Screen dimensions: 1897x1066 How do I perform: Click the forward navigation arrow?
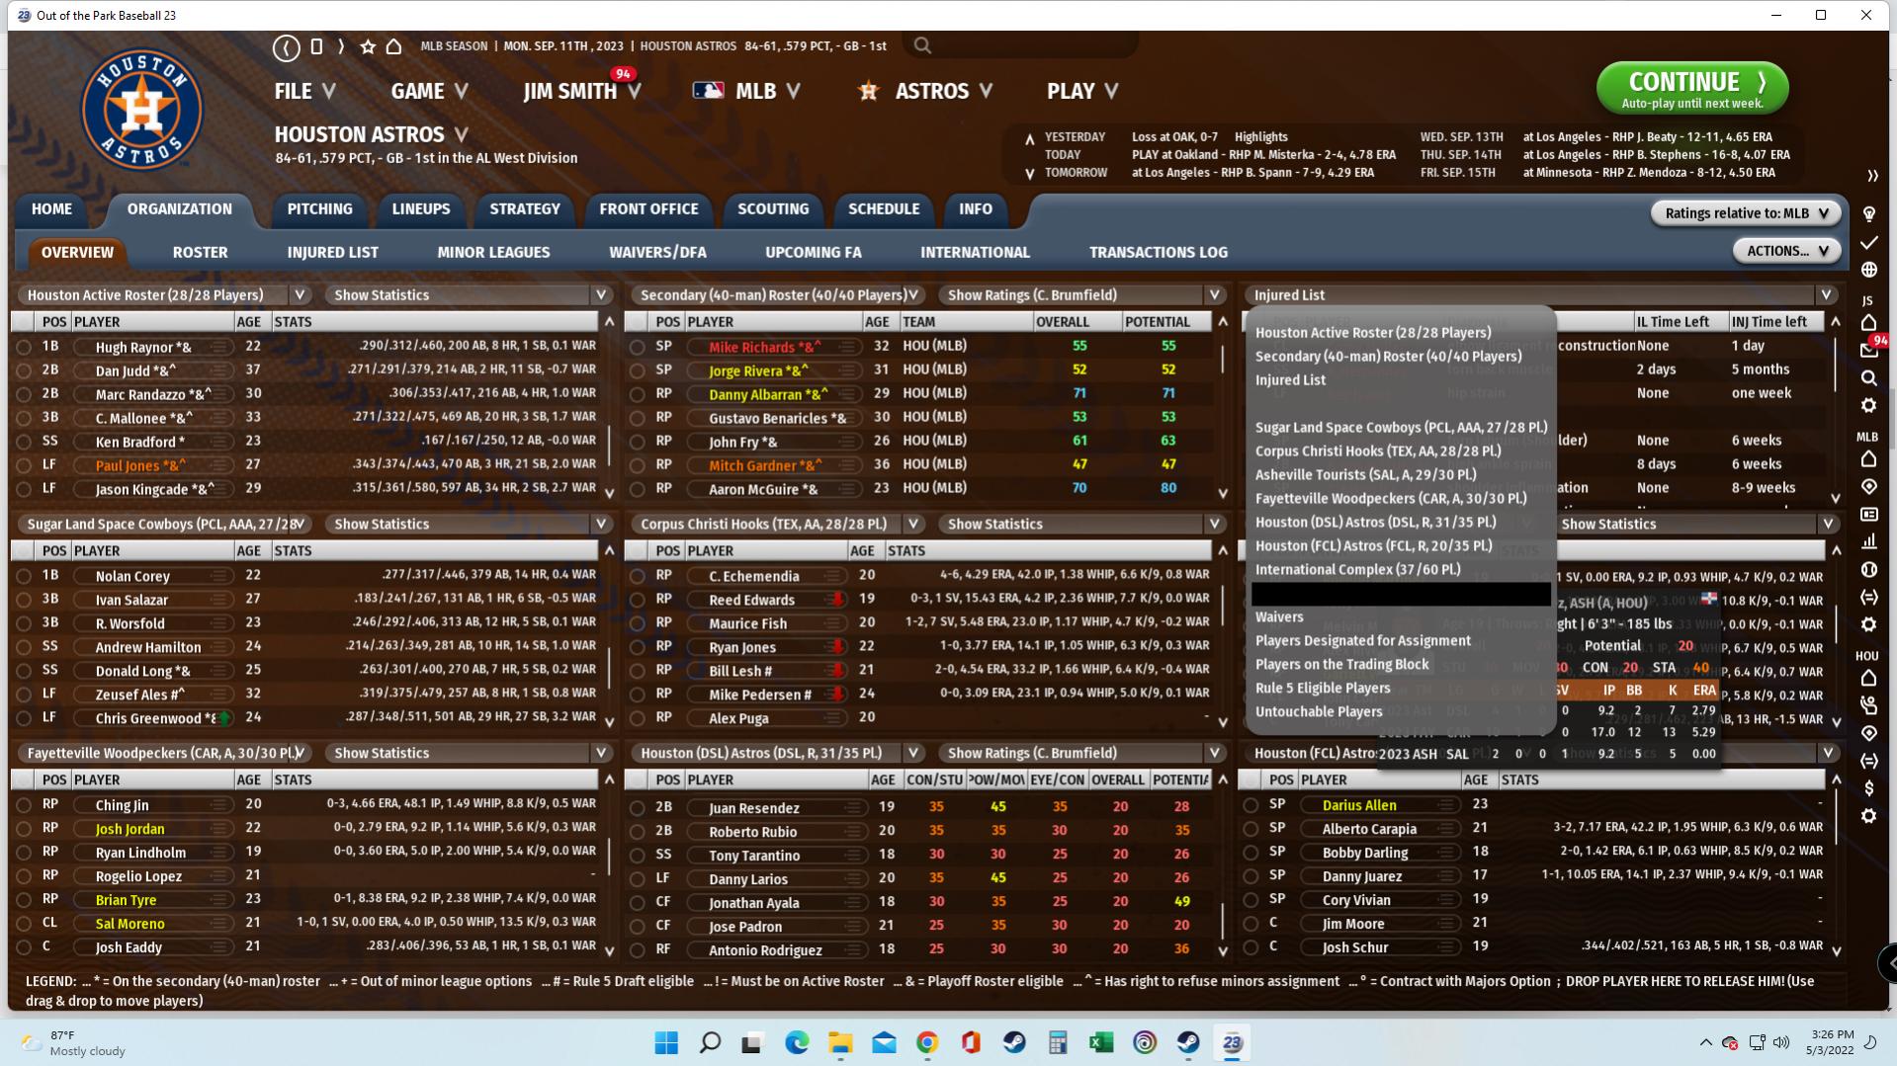(x=341, y=46)
